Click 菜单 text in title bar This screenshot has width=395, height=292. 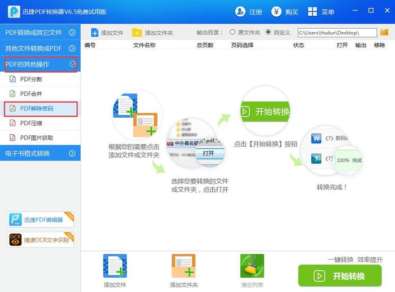(x=328, y=12)
